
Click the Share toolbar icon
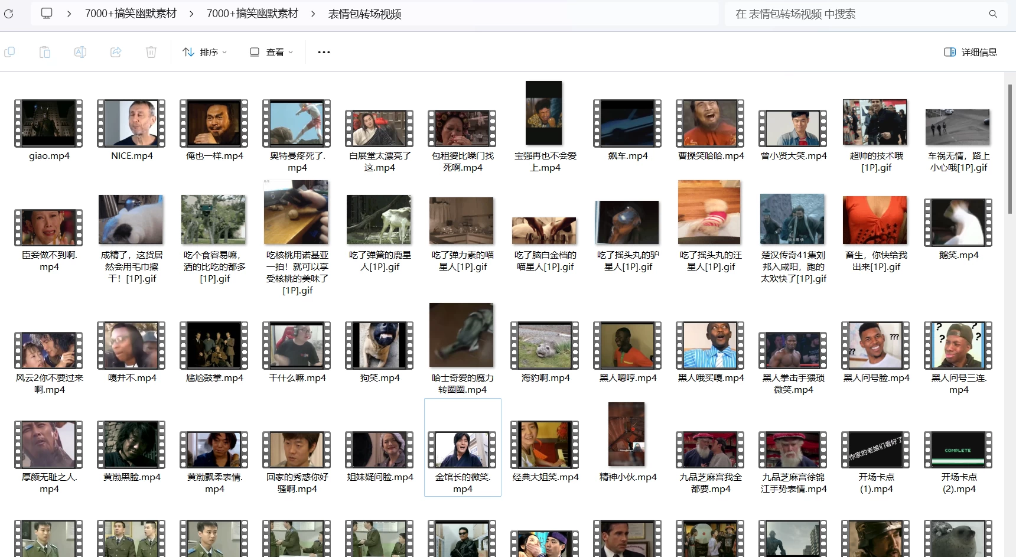(x=116, y=52)
